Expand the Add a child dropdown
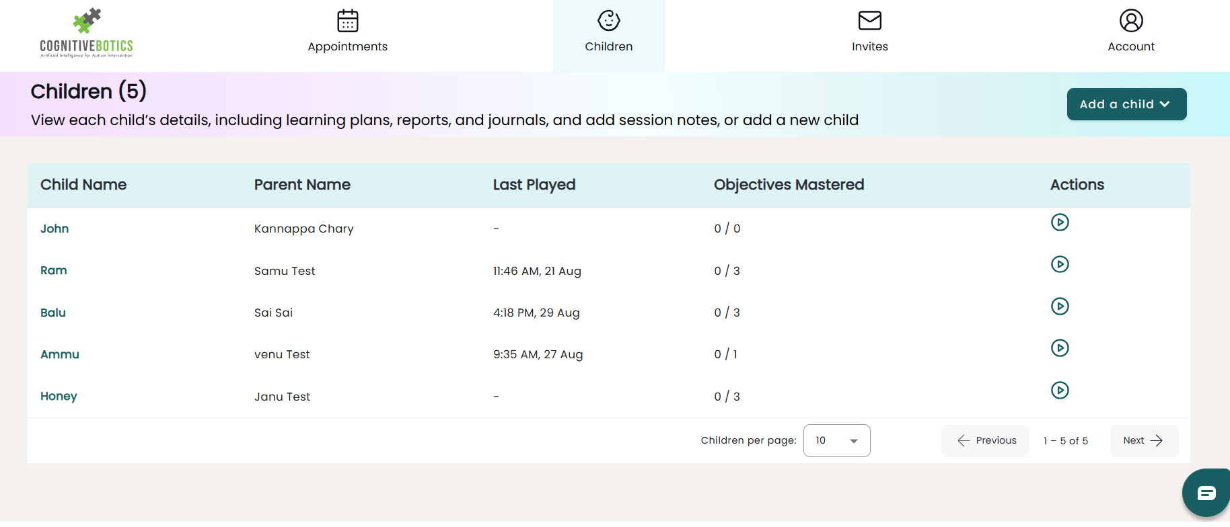Image resolution: width=1230 pixels, height=527 pixels. [x=1126, y=104]
